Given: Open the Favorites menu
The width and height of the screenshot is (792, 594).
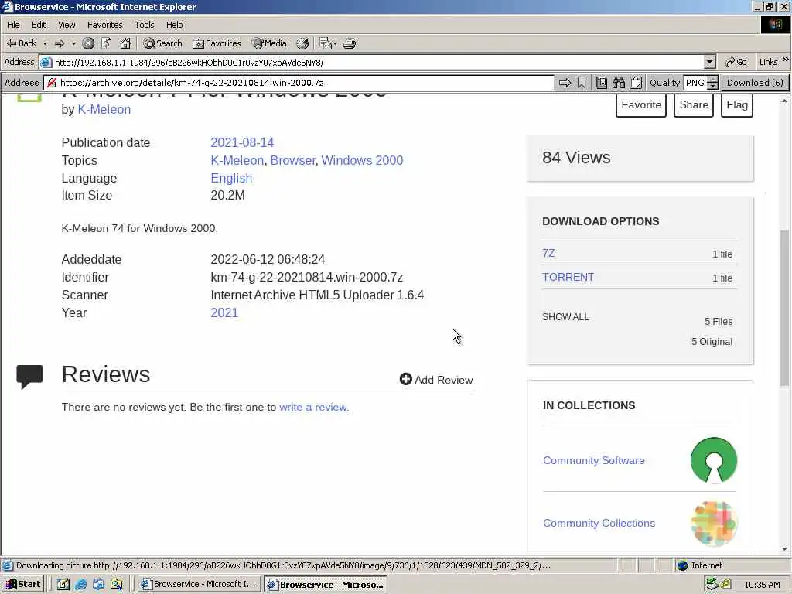Looking at the screenshot, I should pyautogui.click(x=105, y=25).
